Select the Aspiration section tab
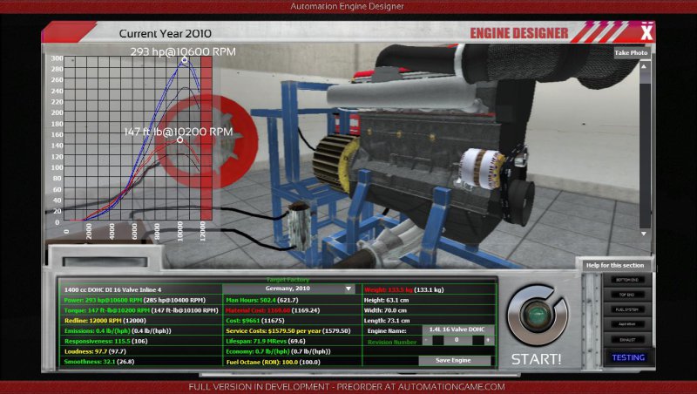This screenshot has width=697, height=394. click(x=627, y=323)
